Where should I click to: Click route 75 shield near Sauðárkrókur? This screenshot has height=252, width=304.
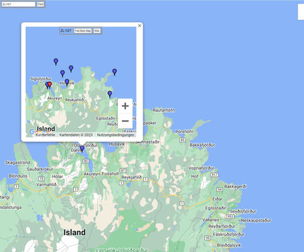[x=41, y=179]
